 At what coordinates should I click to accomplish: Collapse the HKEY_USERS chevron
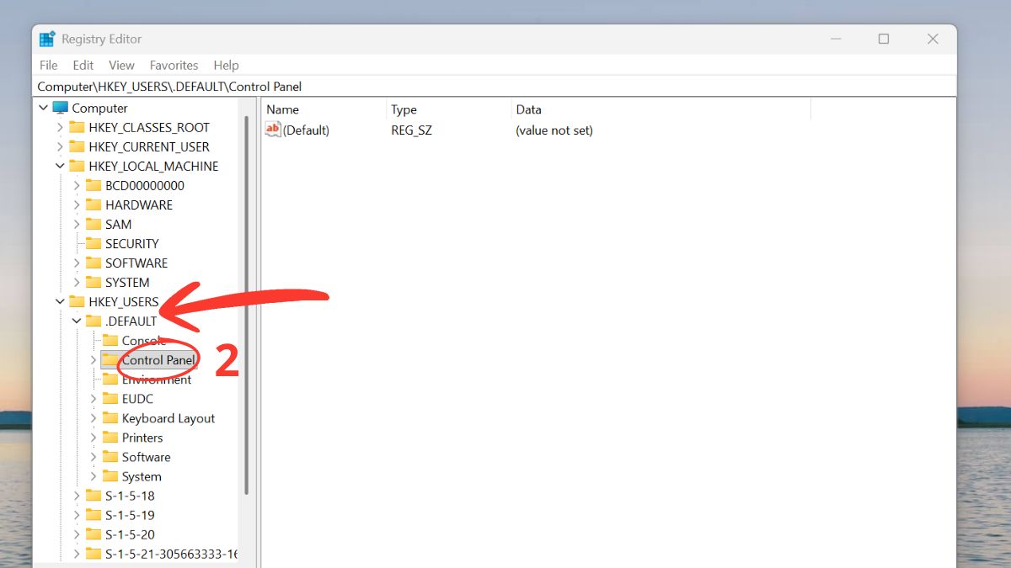[x=60, y=301]
